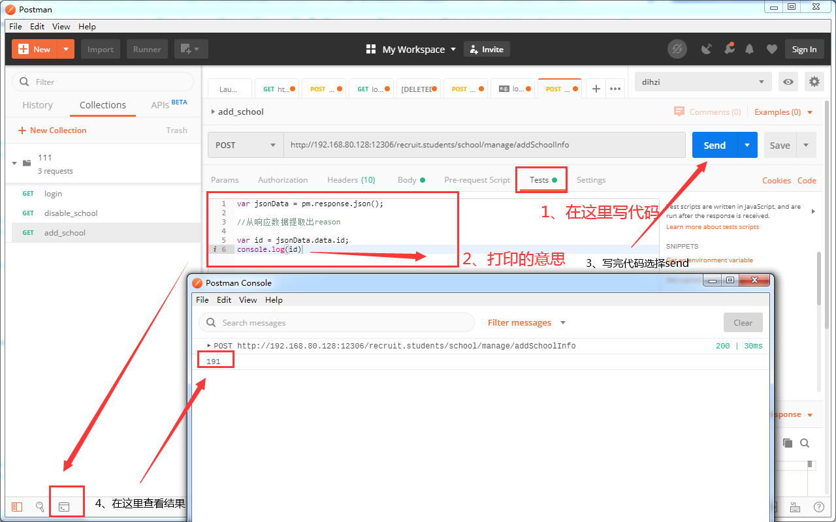
Task: Open the Runner
Action: point(147,49)
